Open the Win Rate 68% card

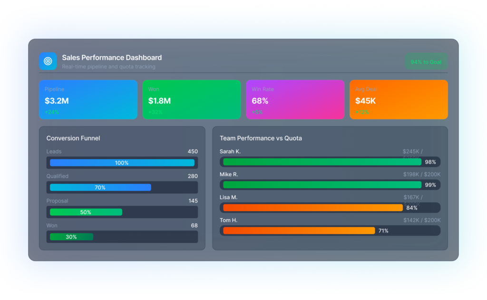(x=295, y=99)
